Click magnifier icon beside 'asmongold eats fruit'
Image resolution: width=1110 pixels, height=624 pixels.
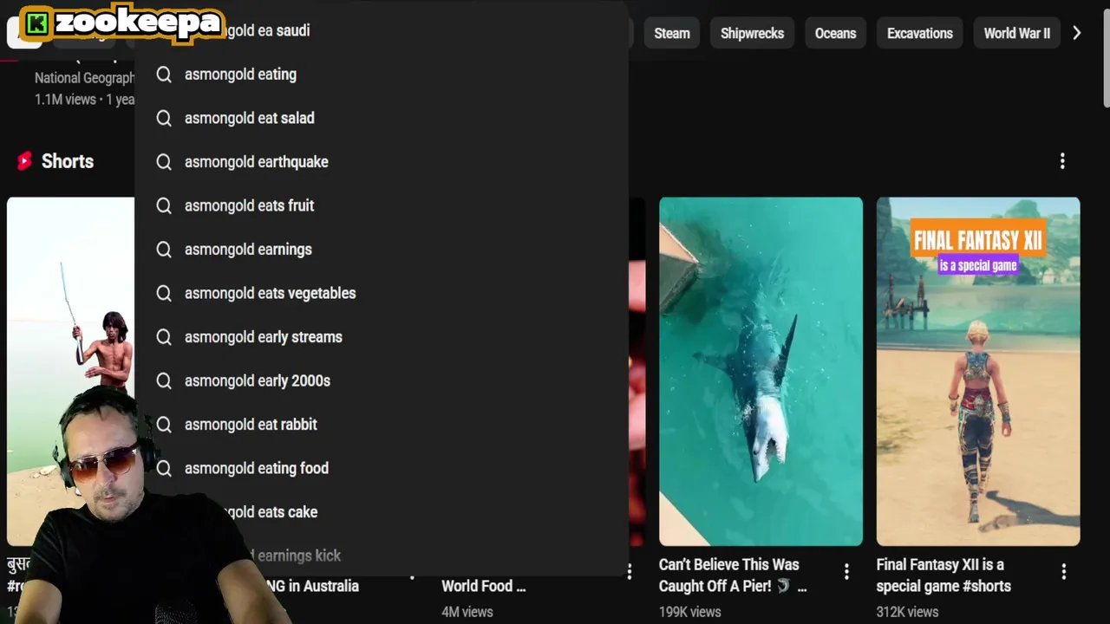pyautogui.click(x=164, y=205)
